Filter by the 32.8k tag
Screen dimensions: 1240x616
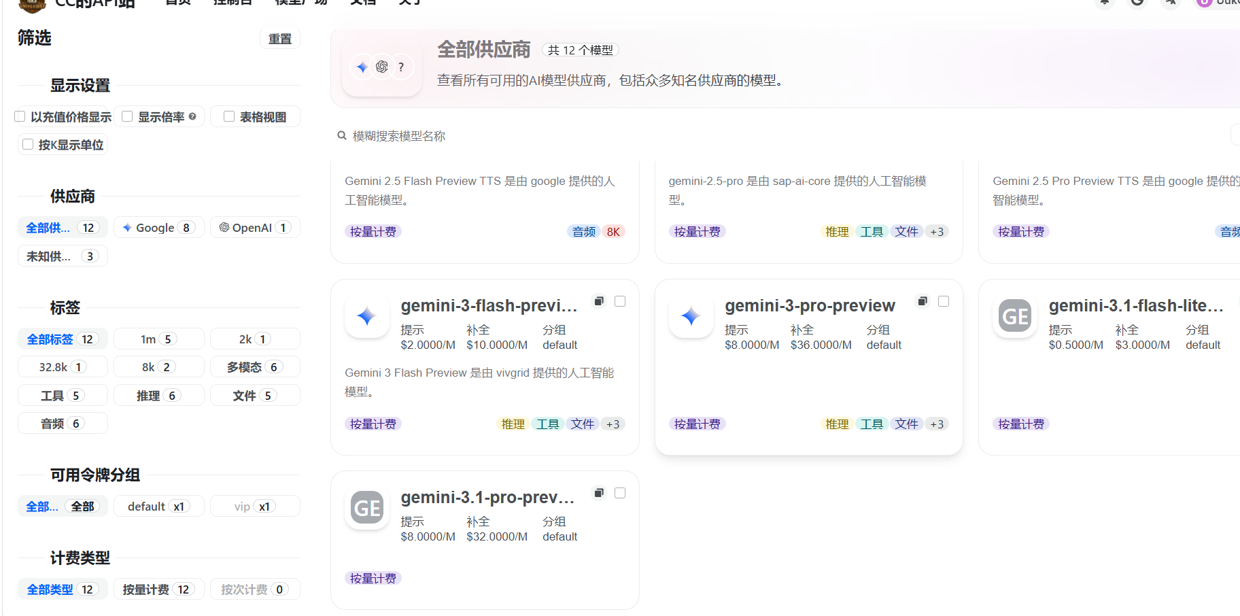tap(63, 367)
